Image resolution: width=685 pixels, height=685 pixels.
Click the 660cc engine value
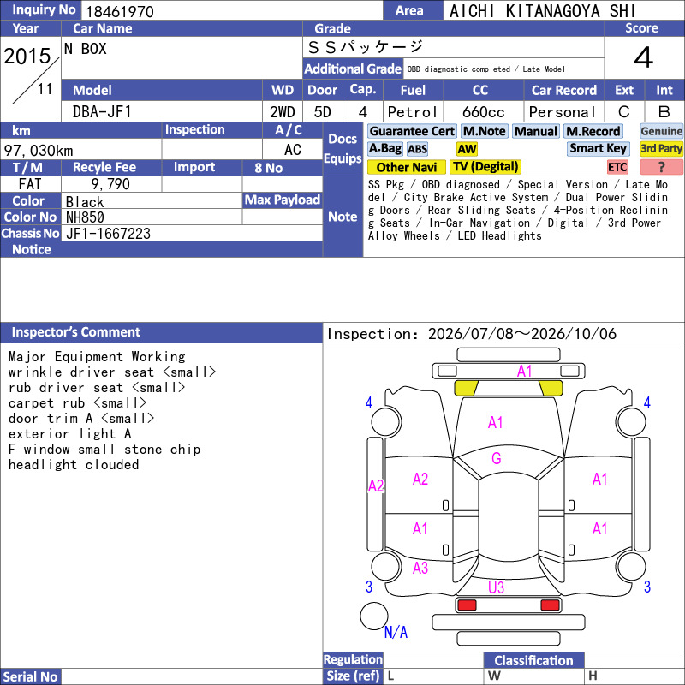point(483,112)
